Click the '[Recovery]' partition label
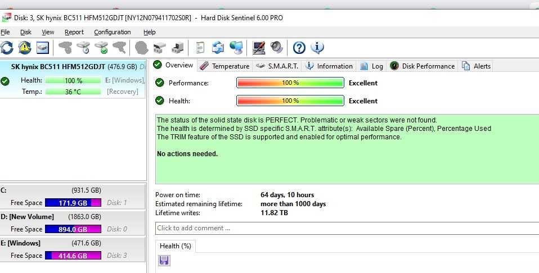Image resolution: width=539 pixels, height=273 pixels. [x=123, y=92]
